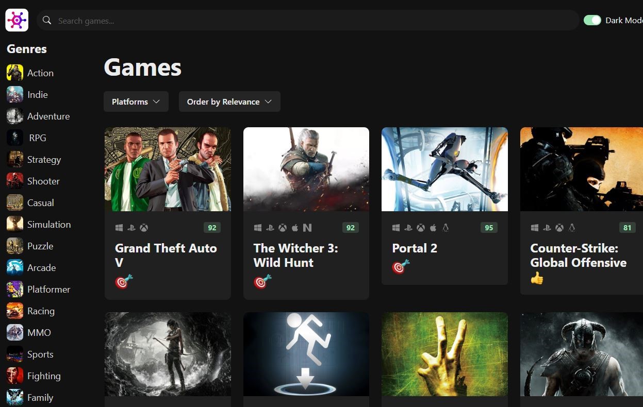
Task: Click the Windows icon on Grand Theft Auto V card
Action: pyautogui.click(x=119, y=227)
